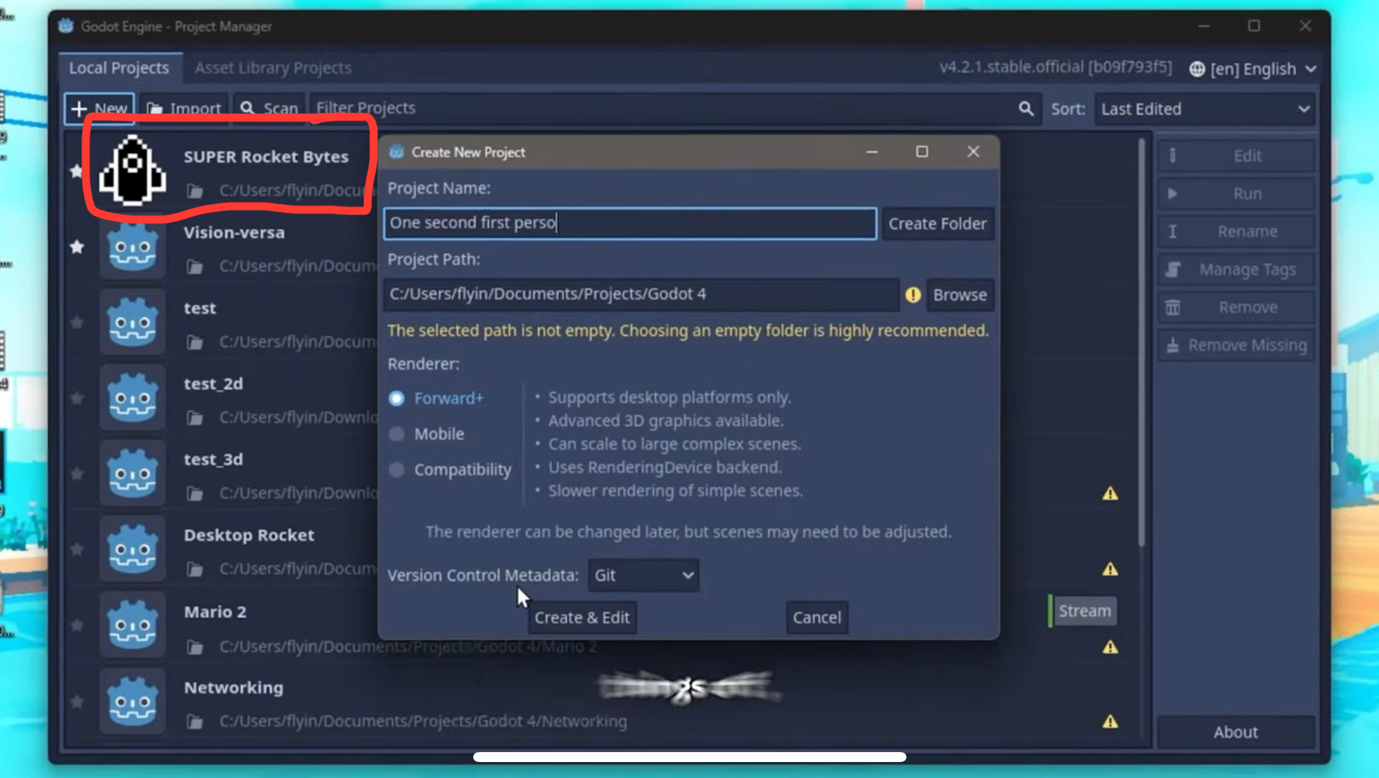
Task: Click the Remove trash icon
Action: click(1173, 307)
